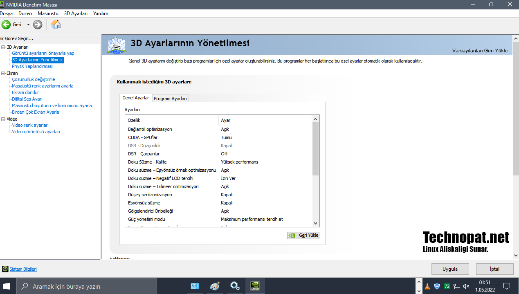Screen dimensions: 519x294
Task: Click the grey forward arrow icon
Action: coord(38,25)
